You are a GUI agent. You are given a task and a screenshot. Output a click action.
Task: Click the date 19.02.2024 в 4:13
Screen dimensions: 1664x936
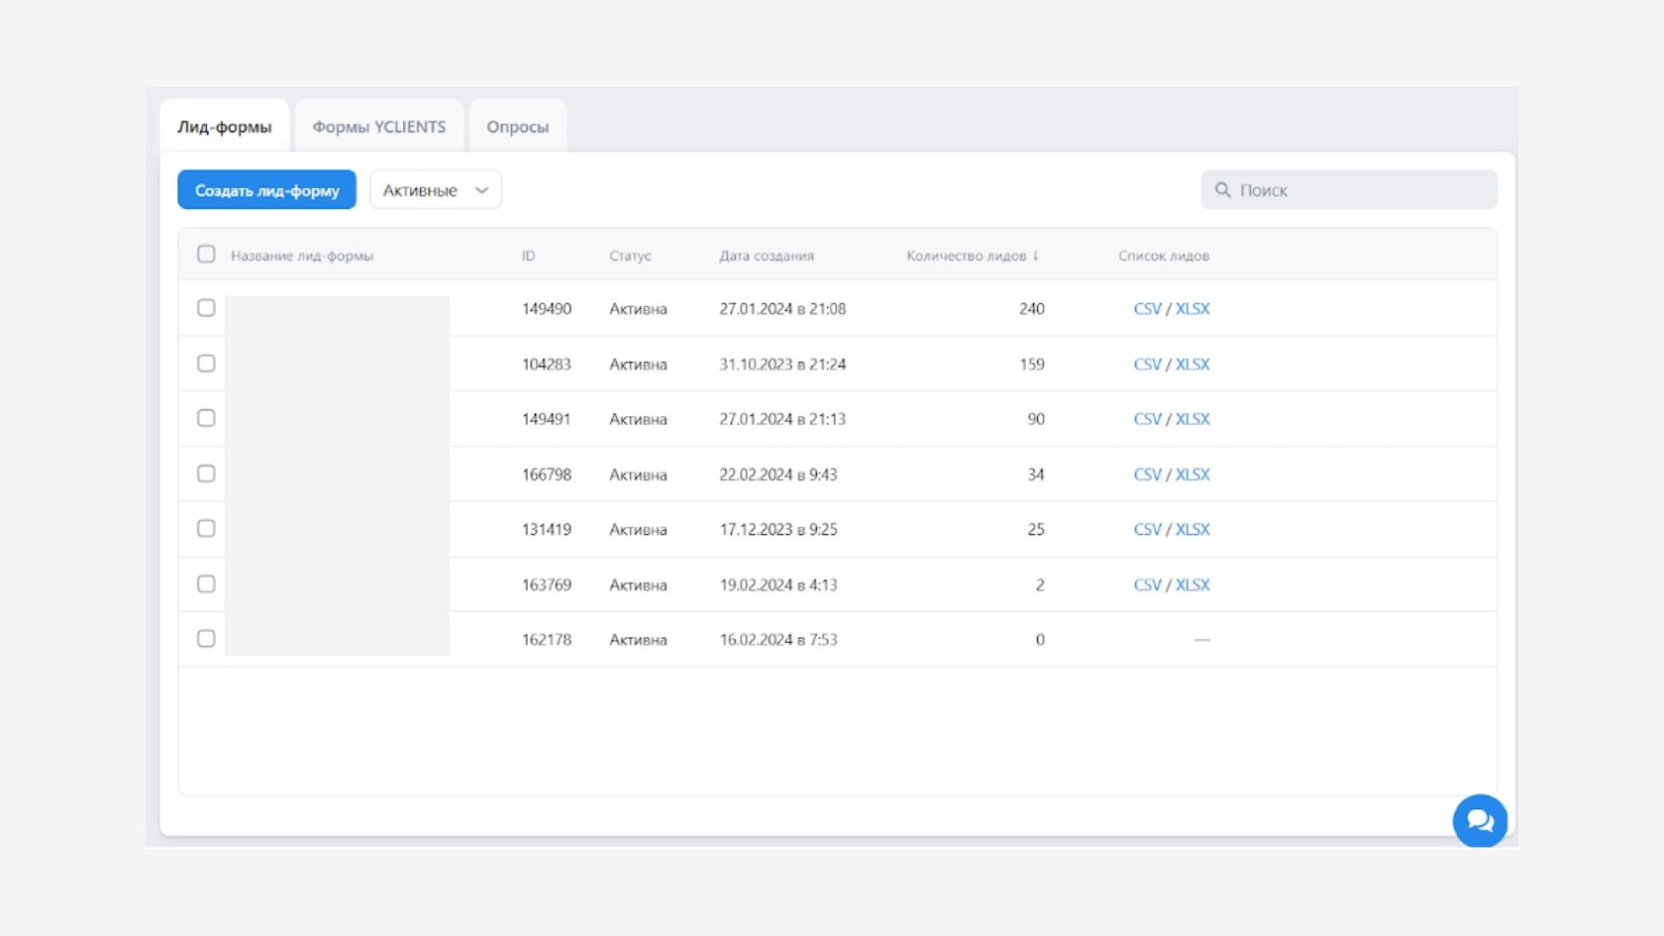(x=779, y=584)
